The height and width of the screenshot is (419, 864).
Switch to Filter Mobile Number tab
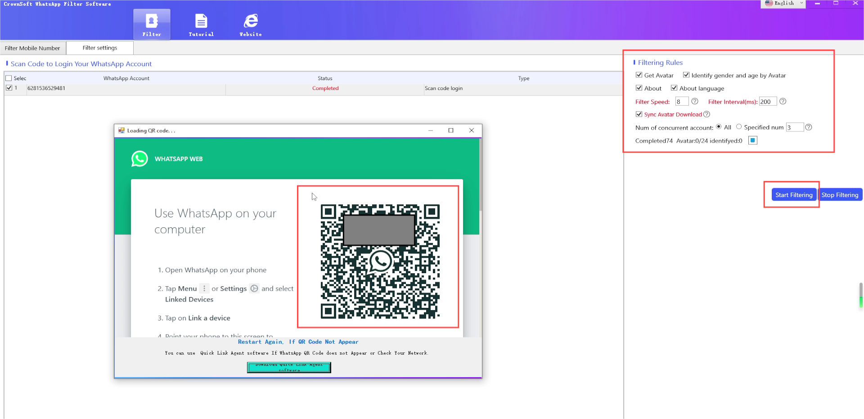(32, 48)
